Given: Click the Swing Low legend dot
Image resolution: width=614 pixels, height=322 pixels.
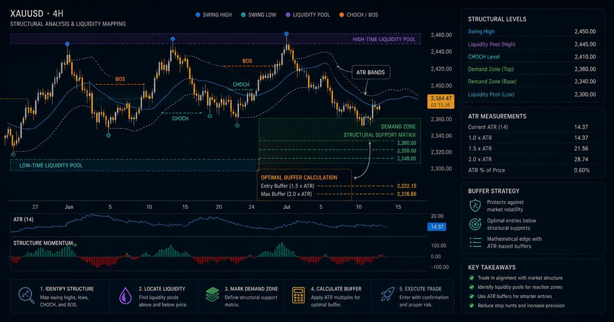Looking at the screenshot, I should click(243, 15).
